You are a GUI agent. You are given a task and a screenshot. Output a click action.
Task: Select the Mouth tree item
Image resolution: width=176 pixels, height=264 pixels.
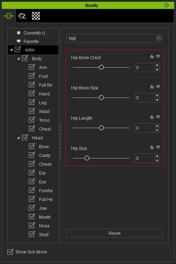[x=45, y=217]
